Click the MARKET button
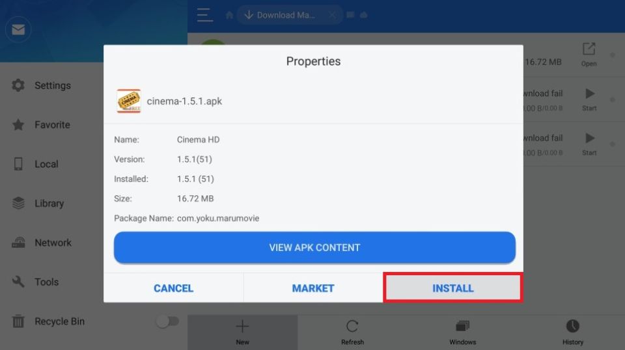This screenshot has width=625, height=350. coord(313,288)
